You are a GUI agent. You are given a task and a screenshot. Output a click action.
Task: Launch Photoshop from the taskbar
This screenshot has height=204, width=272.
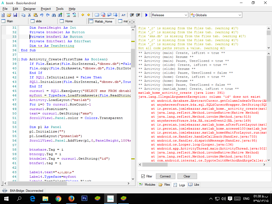coord(84,198)
